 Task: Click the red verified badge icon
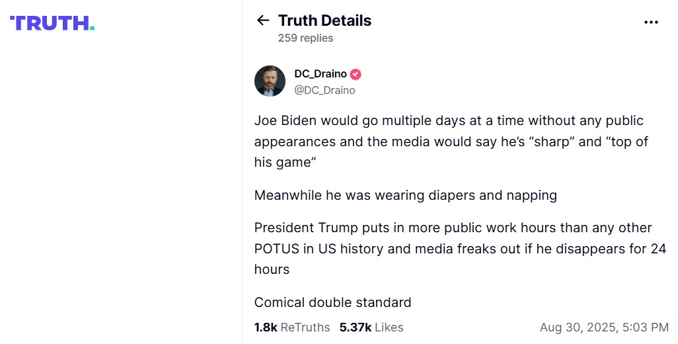coord(356,74)
